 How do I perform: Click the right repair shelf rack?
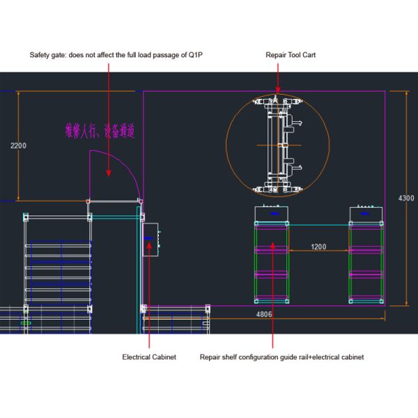coord(366,263)
